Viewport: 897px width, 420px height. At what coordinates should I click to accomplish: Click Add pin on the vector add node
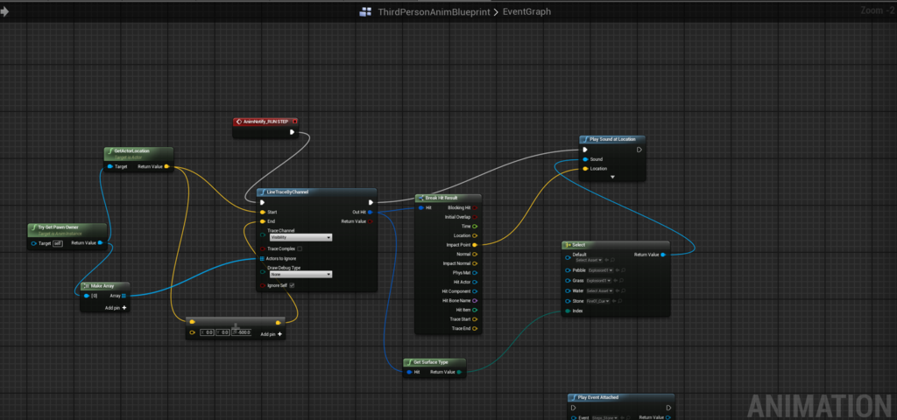point(272,333)
